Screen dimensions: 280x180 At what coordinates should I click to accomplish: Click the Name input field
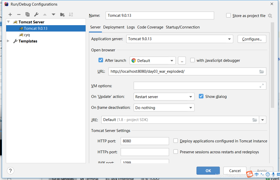pyautogui.click(x=160, y=16)
